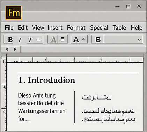Open the Special menu

click(x=99, y=28)
